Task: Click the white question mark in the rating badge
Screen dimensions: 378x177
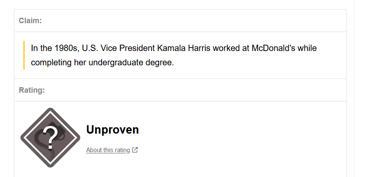Action: point(50,138)
